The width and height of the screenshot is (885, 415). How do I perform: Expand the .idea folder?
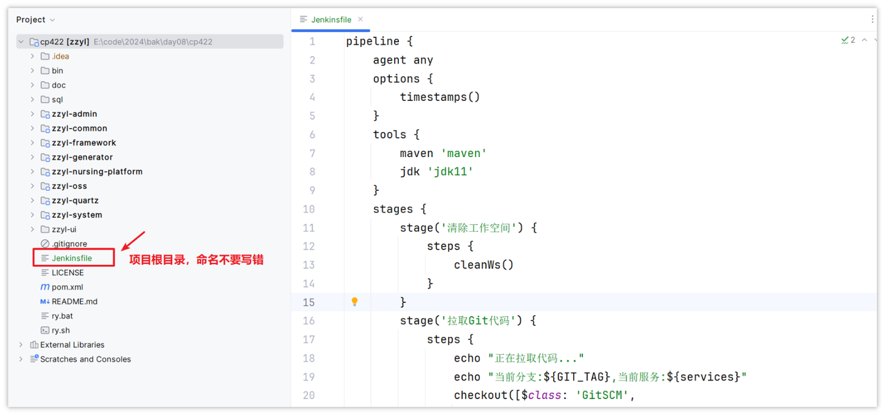[32, 56]
